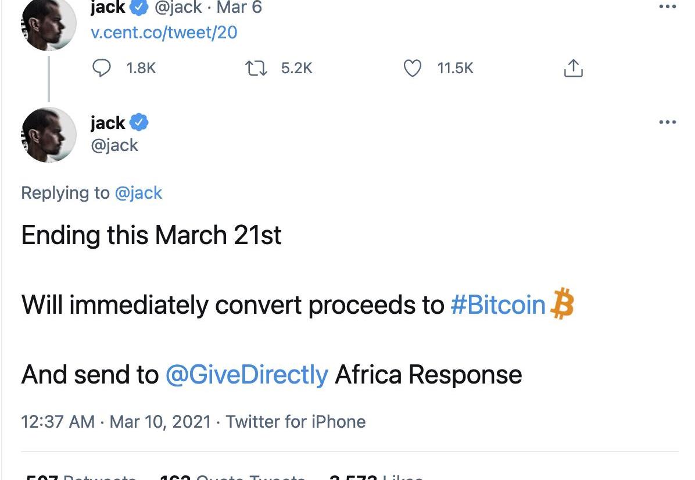Open jack's profile picture on the main tweet

coord(49,135)
